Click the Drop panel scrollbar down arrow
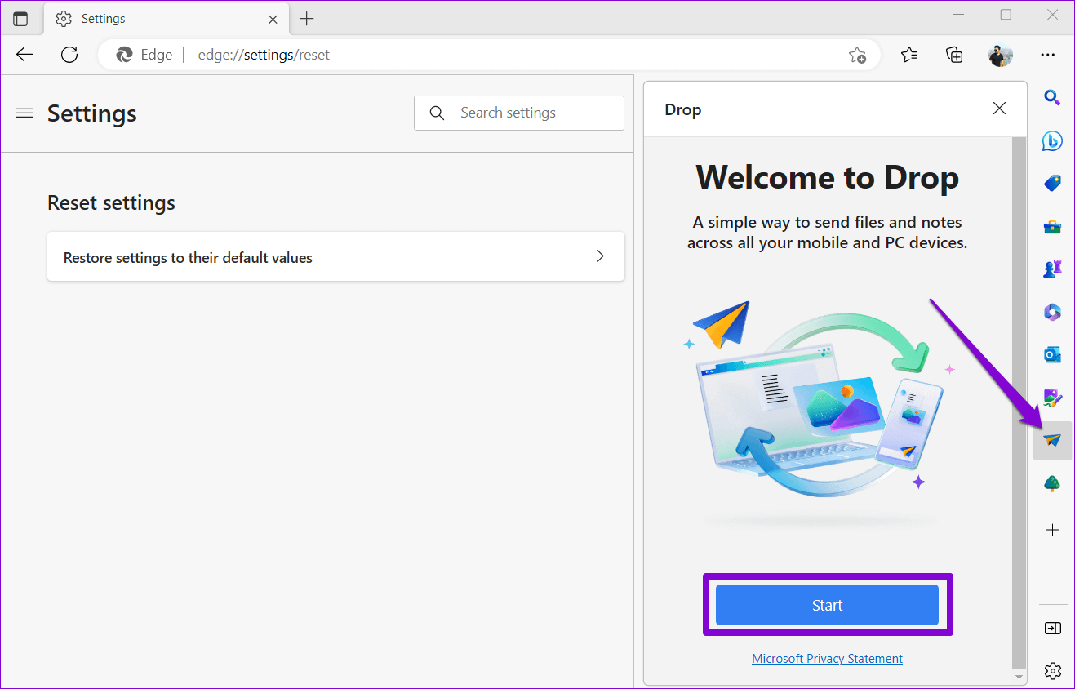 1019,677
